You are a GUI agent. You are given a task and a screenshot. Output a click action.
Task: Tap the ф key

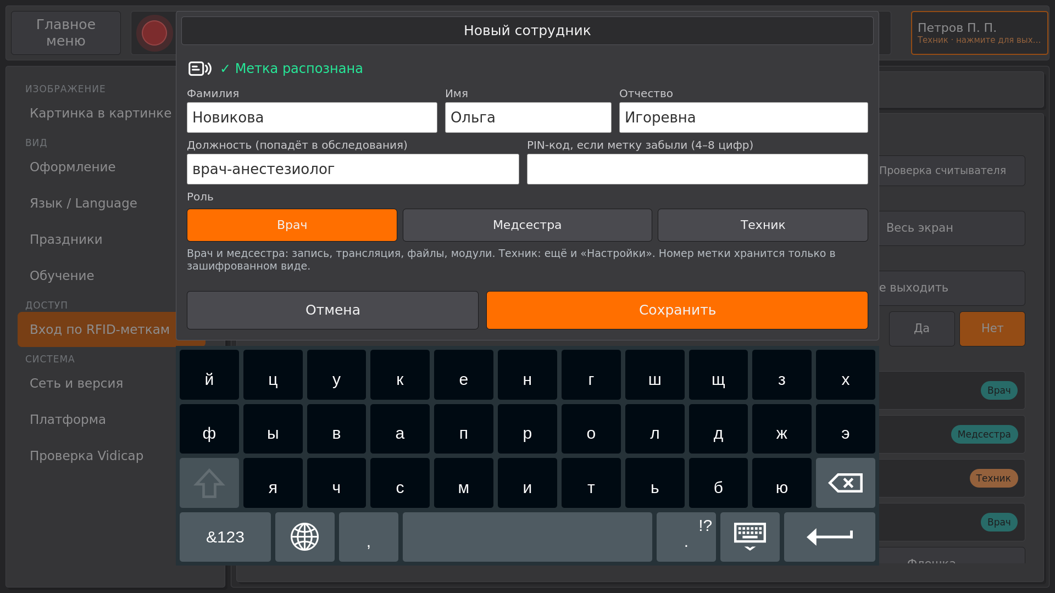[209, 429]
